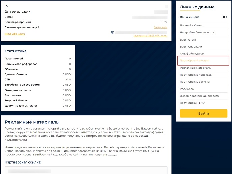
Task: Go to Партнёрские переходы item
Action: 196,75
